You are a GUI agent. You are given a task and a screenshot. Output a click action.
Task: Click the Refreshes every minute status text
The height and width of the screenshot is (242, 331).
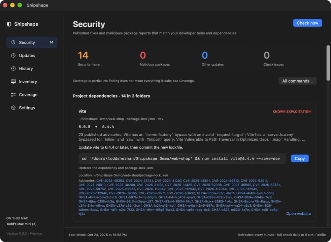coord(282,235)
